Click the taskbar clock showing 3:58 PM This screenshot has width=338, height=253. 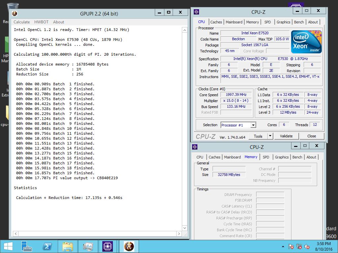tap(323, 246)
